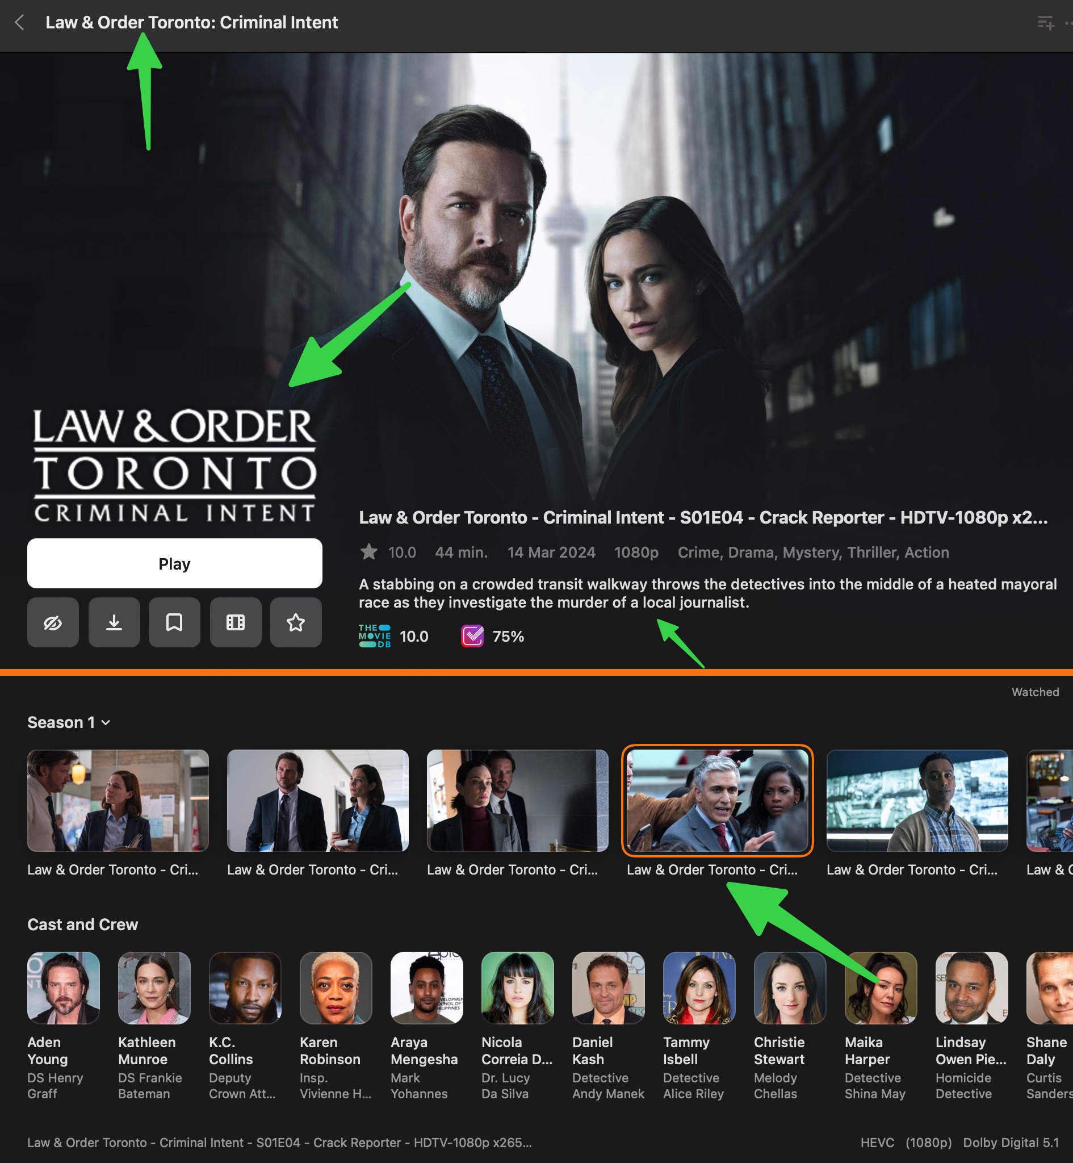Open the TMDB rating logo
Image resolution: width=1073 pixels, height=1163 pixels.
tap(375, 637)
